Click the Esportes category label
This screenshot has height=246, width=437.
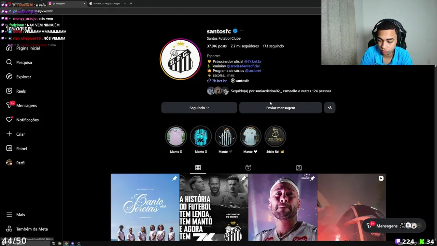click(x=214, y=56)
